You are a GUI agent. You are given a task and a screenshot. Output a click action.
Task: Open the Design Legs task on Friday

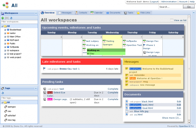click(x=153, y=52)
